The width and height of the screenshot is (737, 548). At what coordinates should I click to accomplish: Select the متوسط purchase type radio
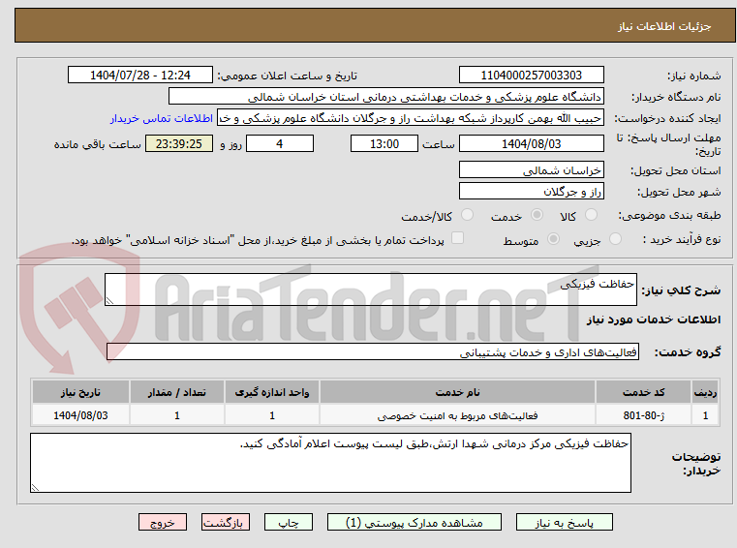coord(553,239)
